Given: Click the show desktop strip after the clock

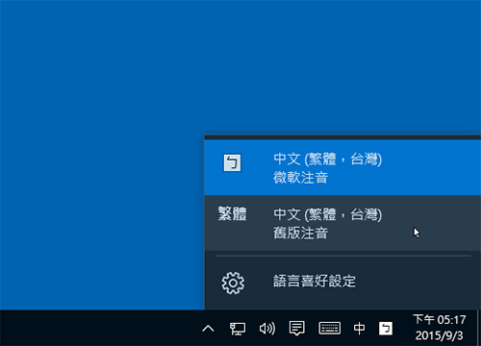Looking at the screenshot, I should 479,328.
